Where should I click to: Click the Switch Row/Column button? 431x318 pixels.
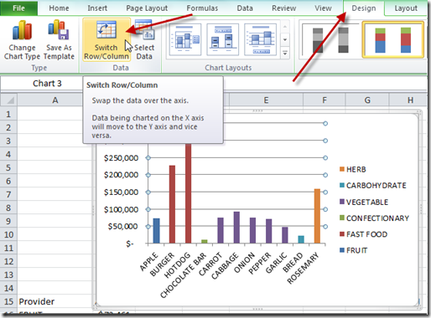pyautogui.click(x=106, y=40)
